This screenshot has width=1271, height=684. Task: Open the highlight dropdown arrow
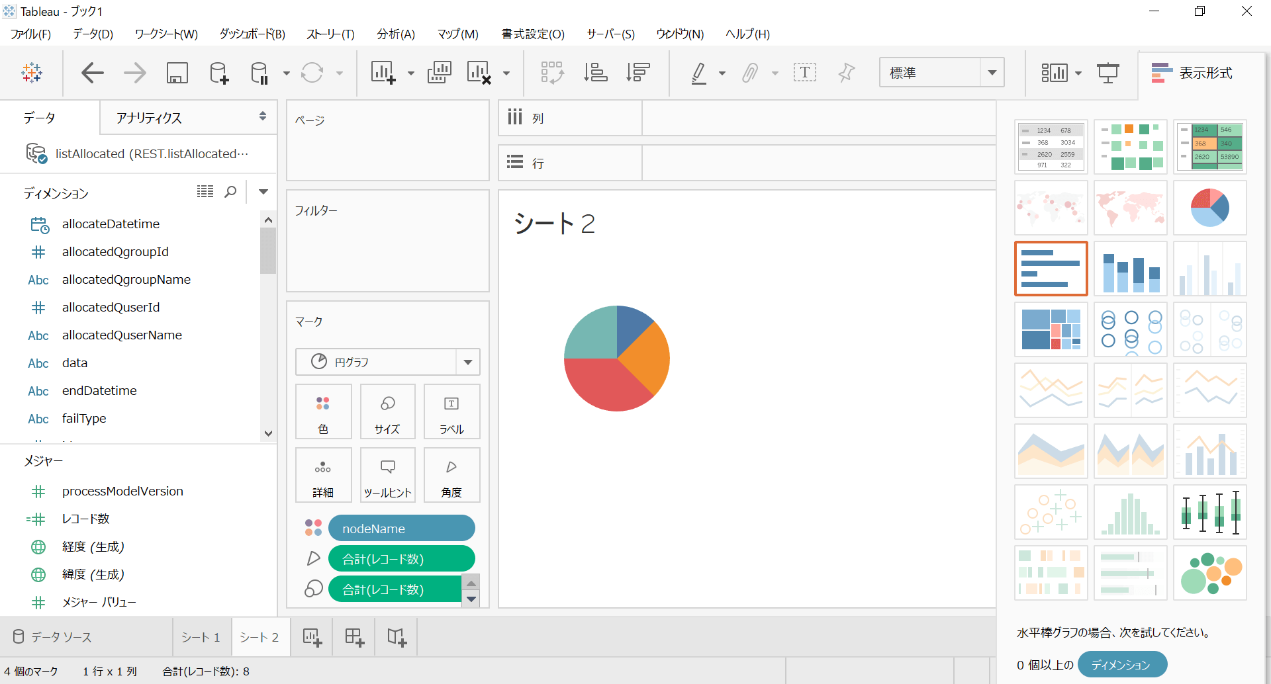(x=722, y=73)
